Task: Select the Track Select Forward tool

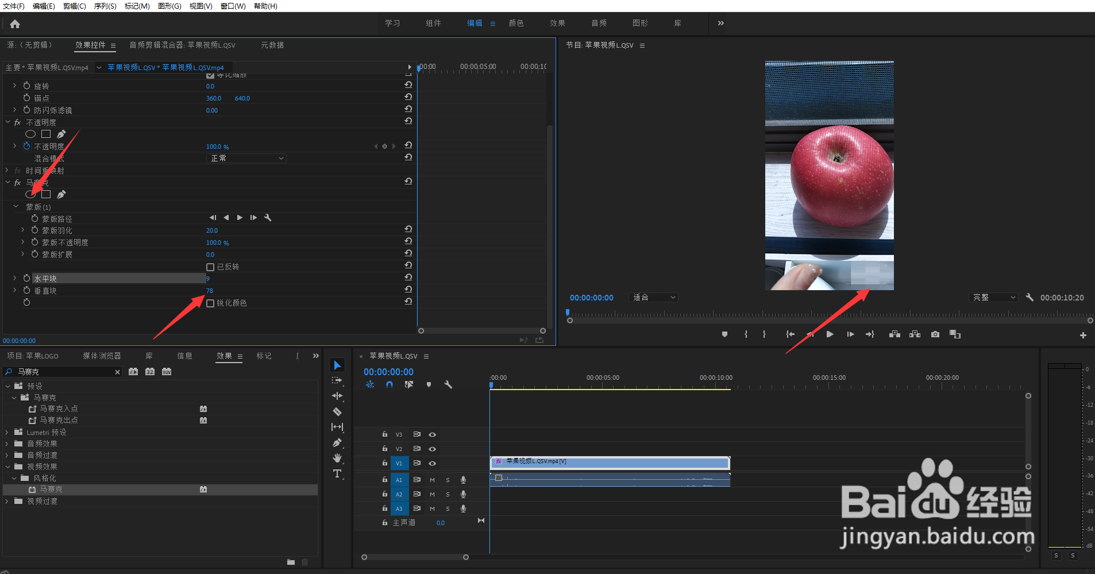Action: pyautogui.click(x=337, y=381)
